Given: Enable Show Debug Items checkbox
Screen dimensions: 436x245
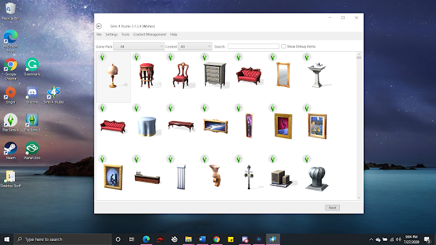Looking at the screenshot, I should click(283, 46).
